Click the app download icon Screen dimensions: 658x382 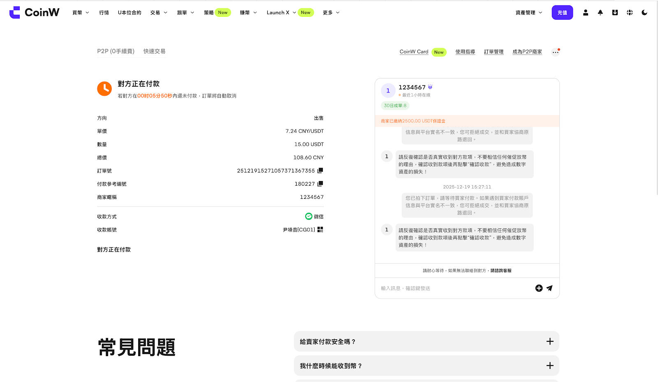(615, 13)
